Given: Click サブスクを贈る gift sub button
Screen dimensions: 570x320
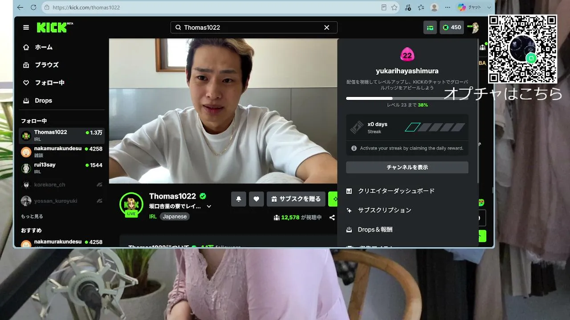Looking at the screenshot, I should coord(296,199).
